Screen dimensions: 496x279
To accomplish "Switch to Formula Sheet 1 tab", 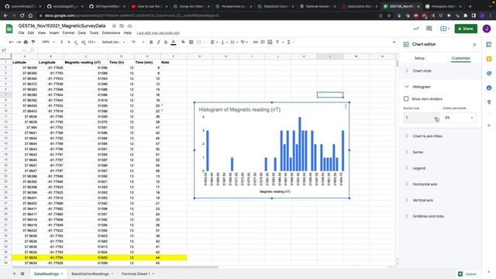I will (x=138, y=274).
